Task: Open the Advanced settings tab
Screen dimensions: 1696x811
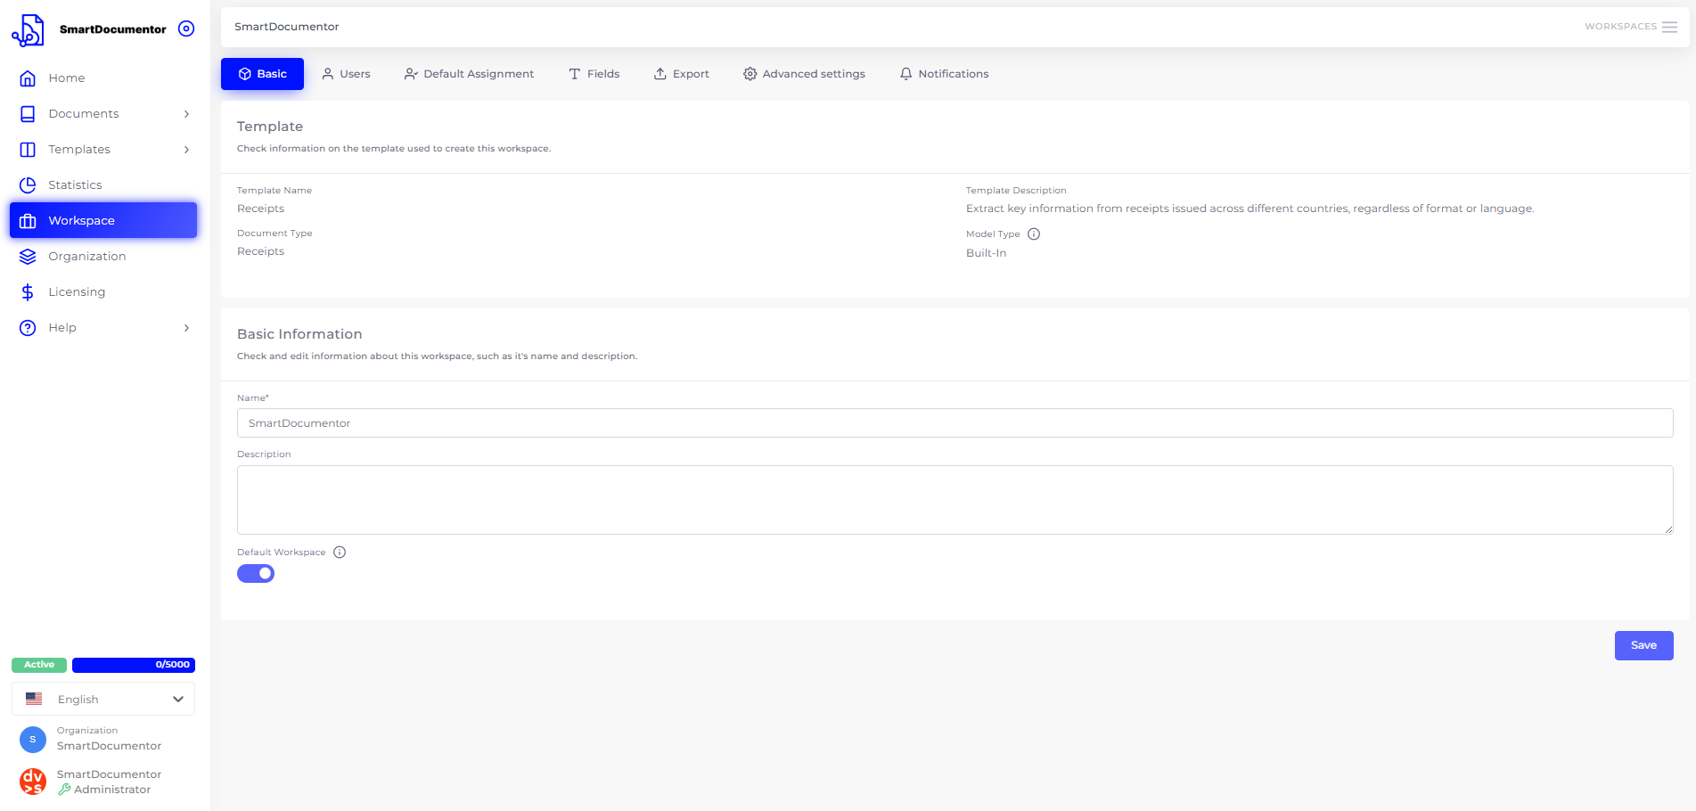Action: pos(804,74)
